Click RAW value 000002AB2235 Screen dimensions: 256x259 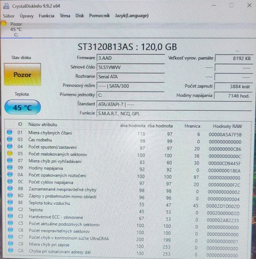point(223,220)
